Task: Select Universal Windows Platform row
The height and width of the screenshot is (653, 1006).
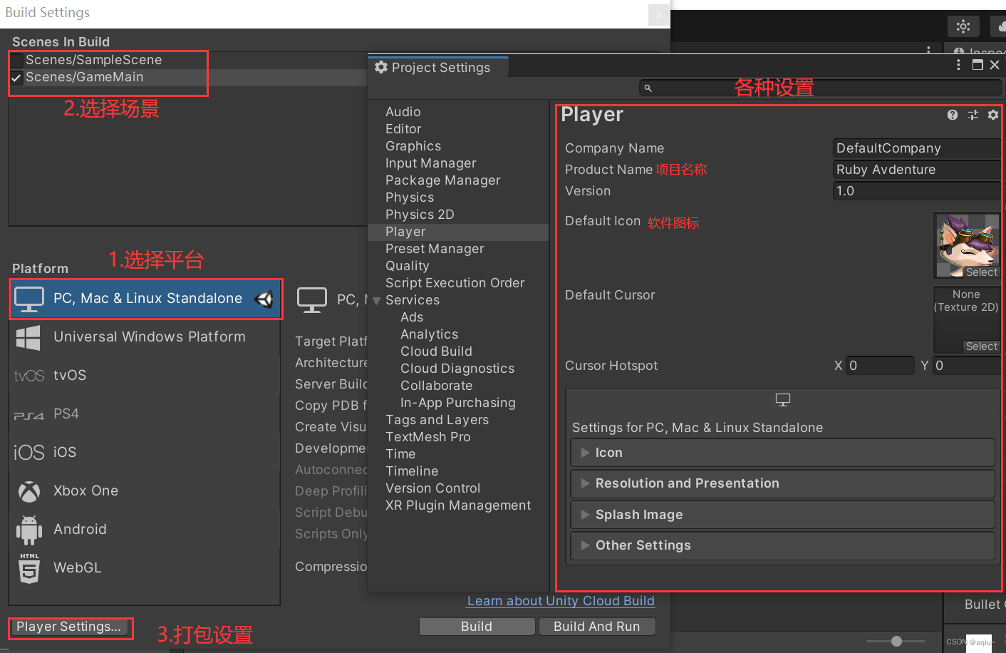Action: pyautogui.click(x=145, y=337)
